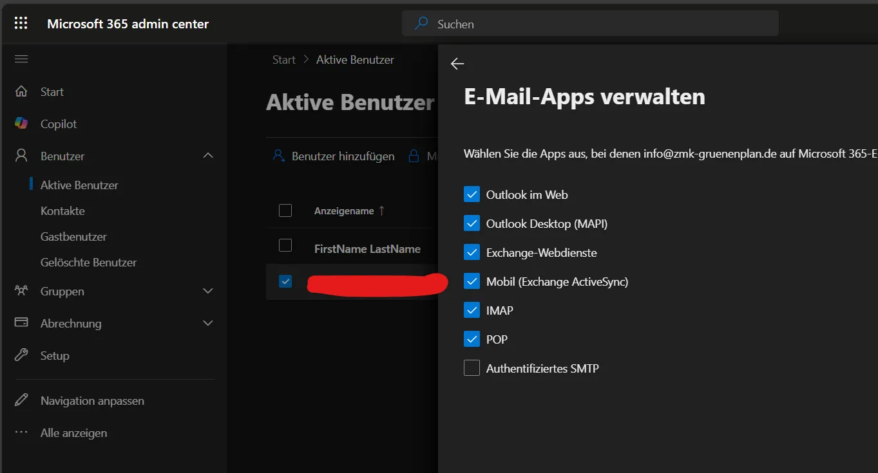Screen dimensions: 878x473
Task: Select Start in the navigation menu
Action: coord(52,91)
